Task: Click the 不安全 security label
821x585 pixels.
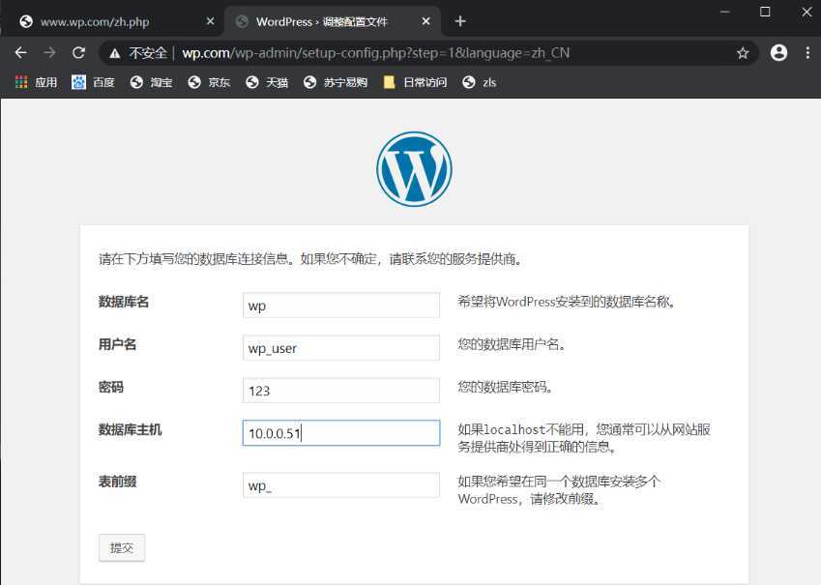Action: point(148,53)
